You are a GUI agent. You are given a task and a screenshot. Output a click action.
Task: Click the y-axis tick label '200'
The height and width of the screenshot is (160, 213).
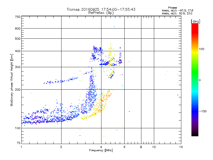[18, 90]
